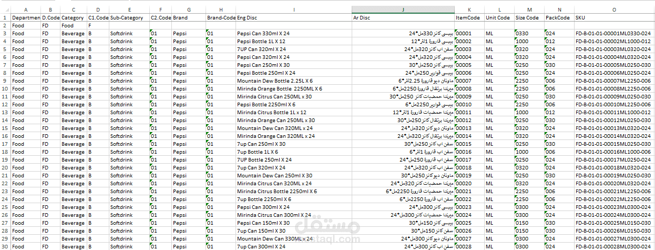Click the 'D.Code' header cell
655x250 pixels.
coord(50,17)
